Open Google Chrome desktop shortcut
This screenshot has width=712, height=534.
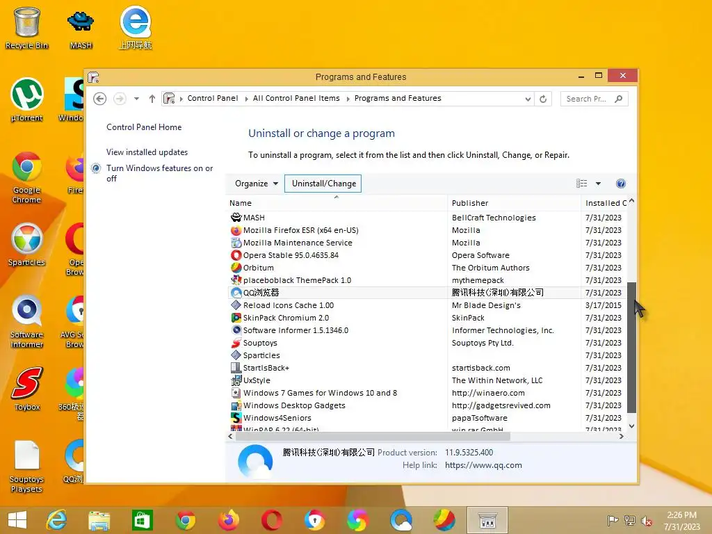pyautogui.click(x=27, y=177)
